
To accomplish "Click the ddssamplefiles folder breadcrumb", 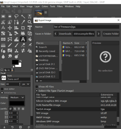I will tap(84, 34).
